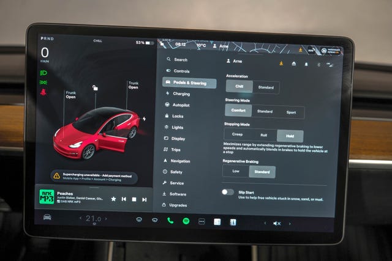
Task: Open Bluetooth settings icon
Action: (x=318, y=65)
